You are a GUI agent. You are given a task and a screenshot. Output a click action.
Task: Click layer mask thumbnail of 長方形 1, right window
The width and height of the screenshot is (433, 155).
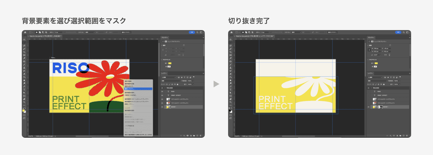coord(381,107)
